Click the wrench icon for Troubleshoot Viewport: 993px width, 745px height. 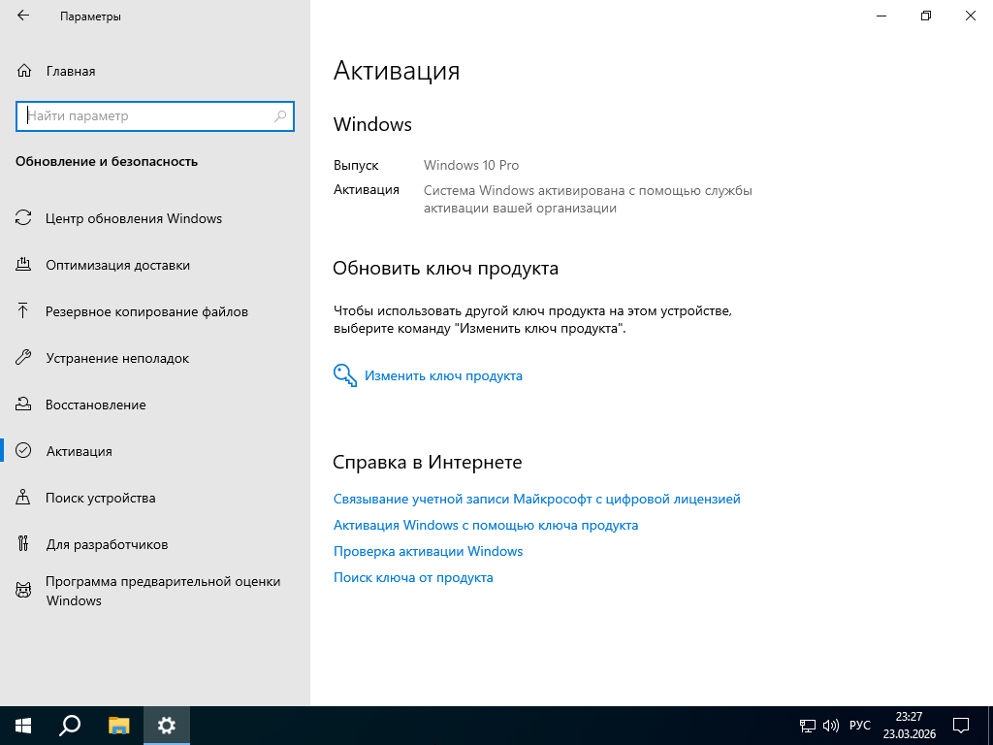click(24, 358)
